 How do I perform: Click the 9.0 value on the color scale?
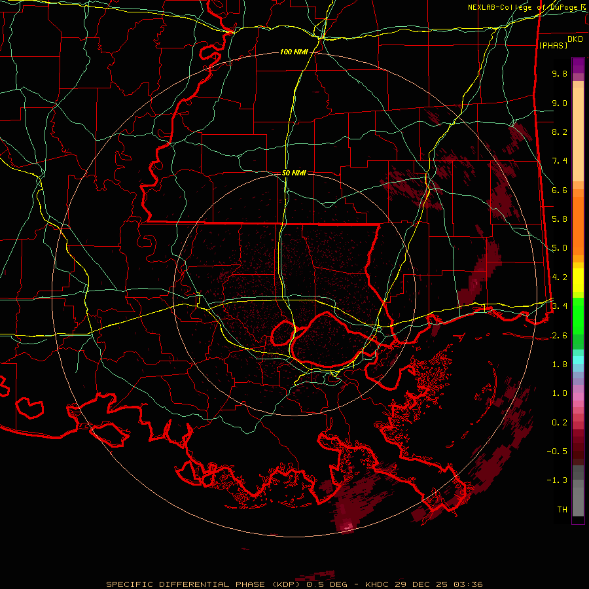point(560,103)
